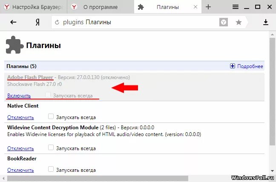Click the Yandex protect icon in address bar

[x=224, y=22]
